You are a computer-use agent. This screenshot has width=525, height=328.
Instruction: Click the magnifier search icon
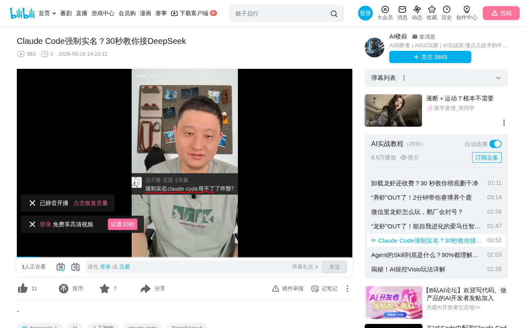click(334, 14)
